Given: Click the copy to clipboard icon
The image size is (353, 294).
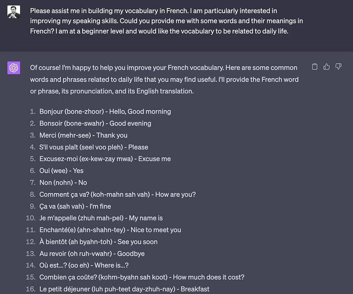Looking at the screenshot, I should [x=315, y=67].
